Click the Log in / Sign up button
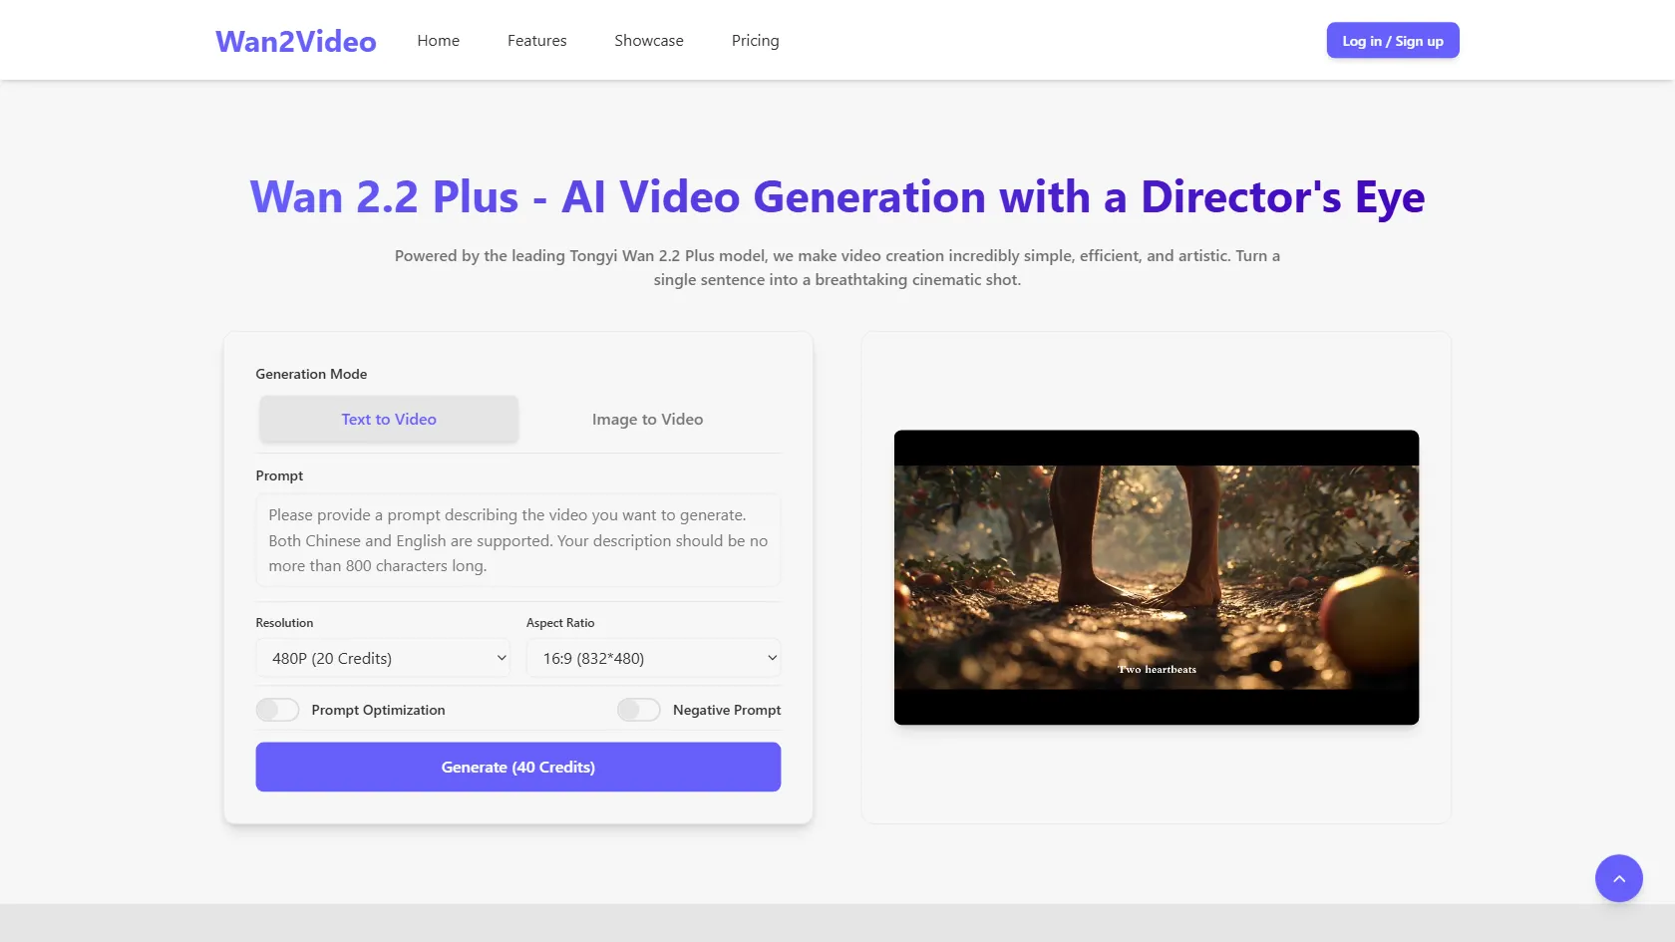 (x=1393, y=41)
